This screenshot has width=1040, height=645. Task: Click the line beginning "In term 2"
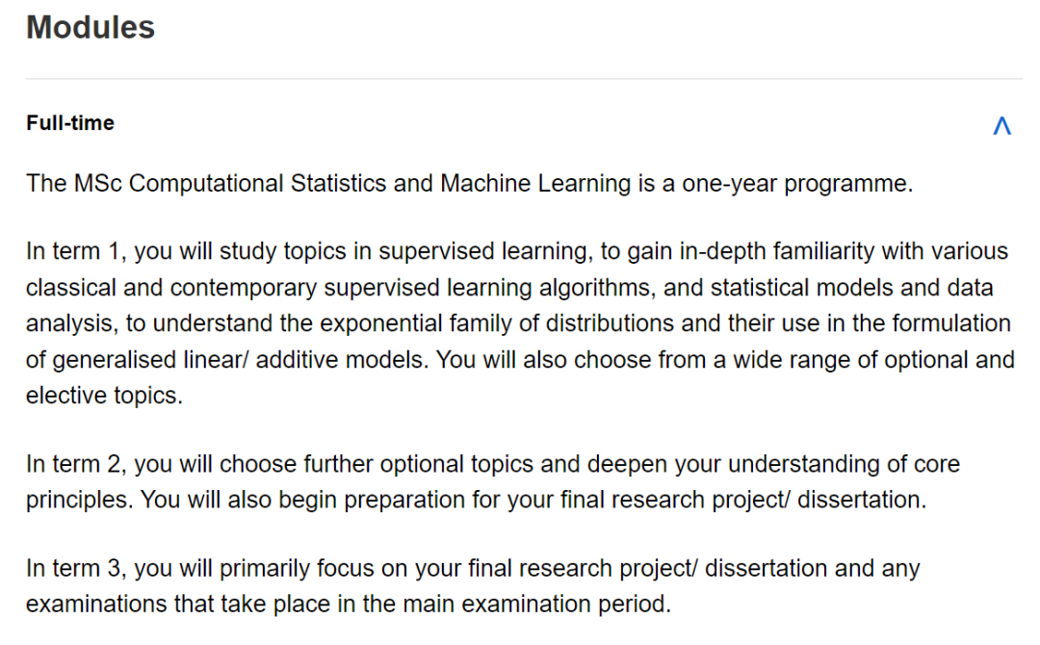pos(493,464)
